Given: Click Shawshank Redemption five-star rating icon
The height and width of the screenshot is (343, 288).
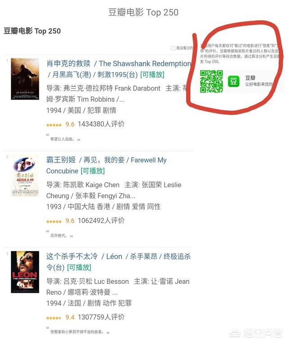Looking at the screenshot, I should [x=54, y=125].
